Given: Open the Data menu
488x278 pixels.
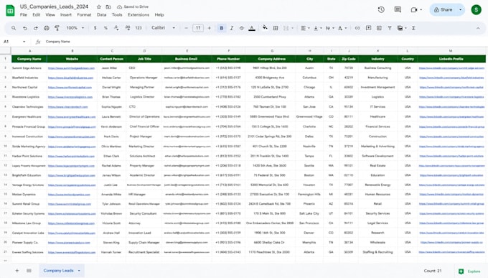Looking at the screenshot, I should 101,14.
